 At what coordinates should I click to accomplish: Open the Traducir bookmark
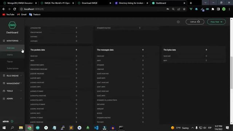click(35, 15)
